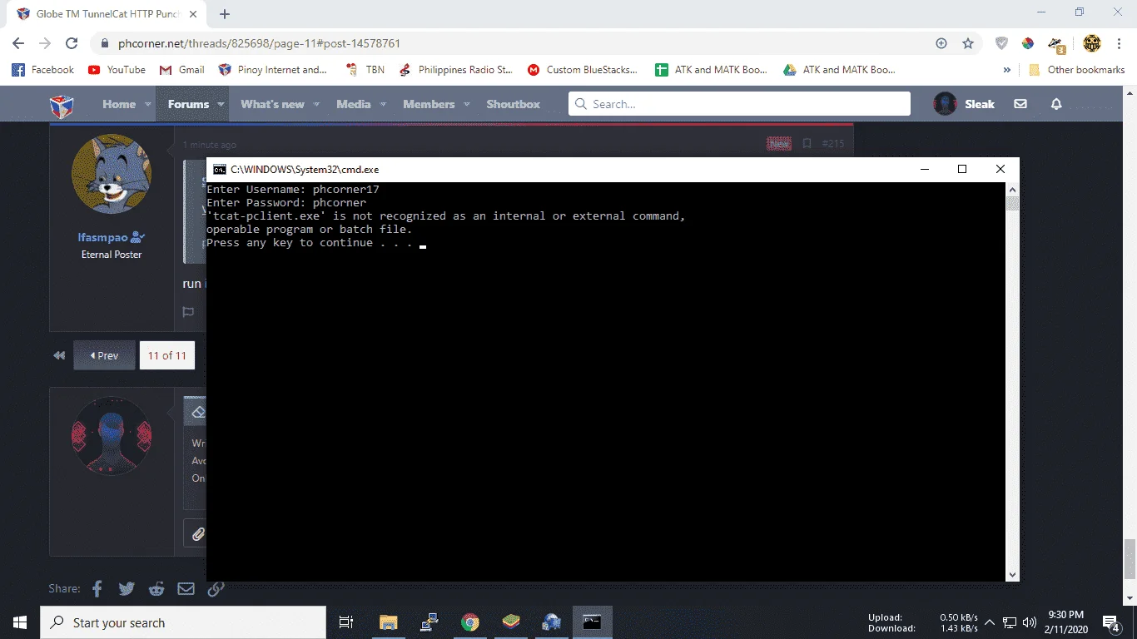
Task: Share thread on Twitter
Action: tap(127, 588)
